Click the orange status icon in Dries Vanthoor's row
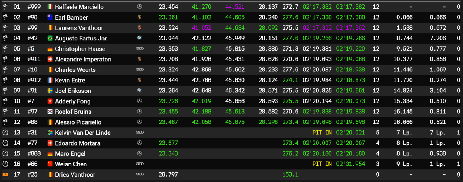The image size is (463, 182). coord(5,175)
